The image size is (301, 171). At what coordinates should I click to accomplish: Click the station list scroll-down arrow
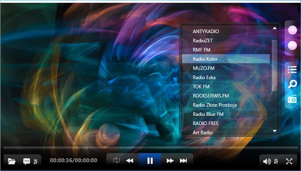pyautogui.click(x=275, y=131)
